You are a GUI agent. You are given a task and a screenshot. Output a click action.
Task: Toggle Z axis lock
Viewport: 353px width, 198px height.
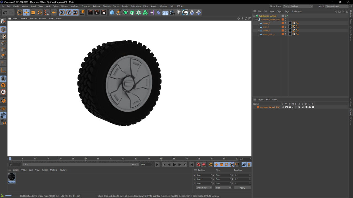click(x=75, y=12)
